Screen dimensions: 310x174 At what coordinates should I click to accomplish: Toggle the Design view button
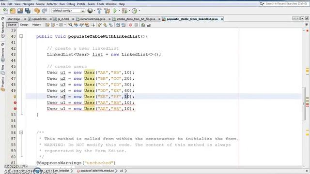click(x=24, y=25)
